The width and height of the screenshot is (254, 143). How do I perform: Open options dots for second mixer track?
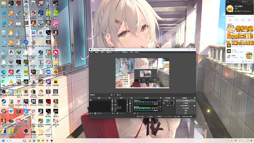160,111
